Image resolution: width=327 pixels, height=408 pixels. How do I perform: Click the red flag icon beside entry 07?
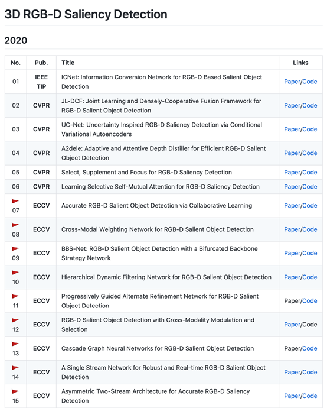click(15, 201)
